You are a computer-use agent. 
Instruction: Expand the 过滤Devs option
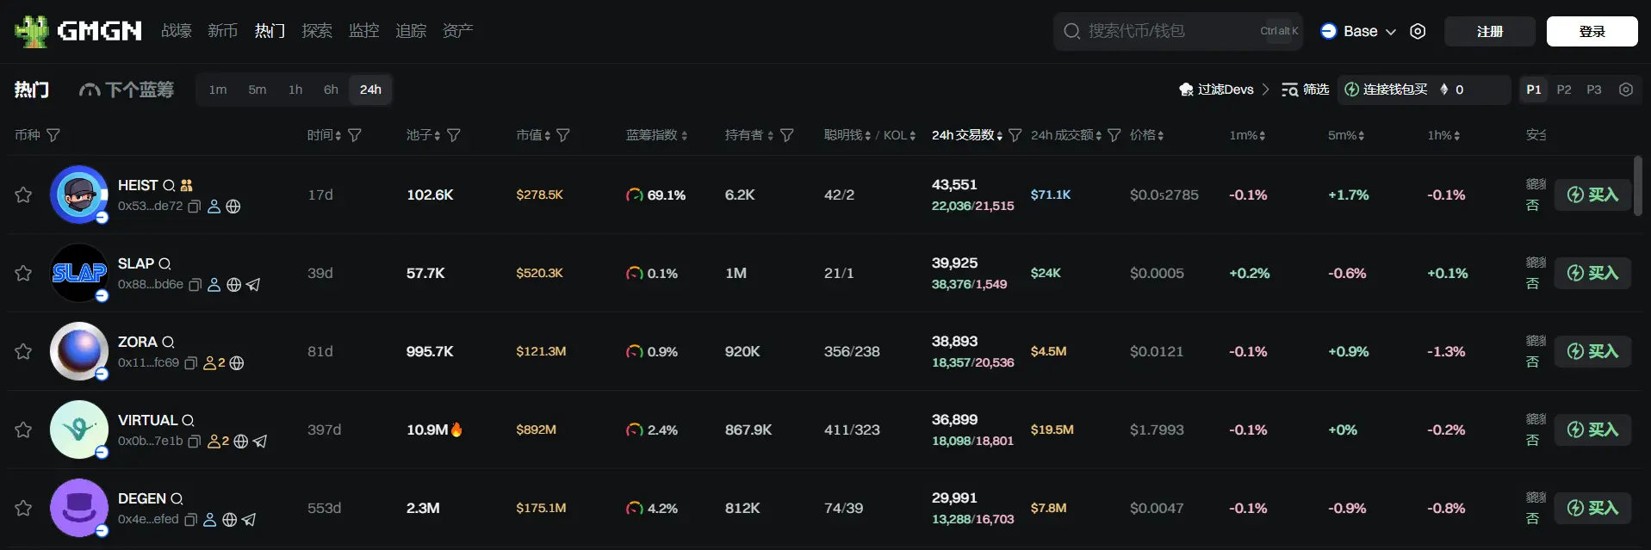point(1225,90)
